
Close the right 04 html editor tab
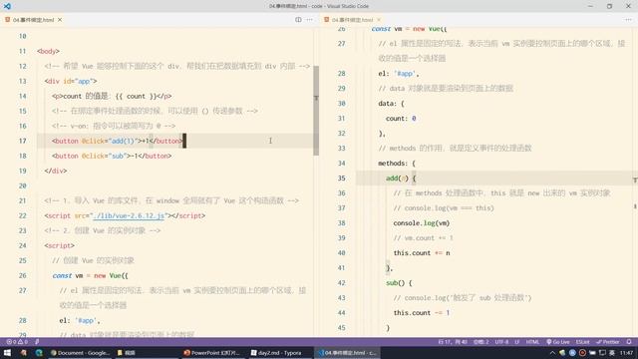click(x=379, y=20)
